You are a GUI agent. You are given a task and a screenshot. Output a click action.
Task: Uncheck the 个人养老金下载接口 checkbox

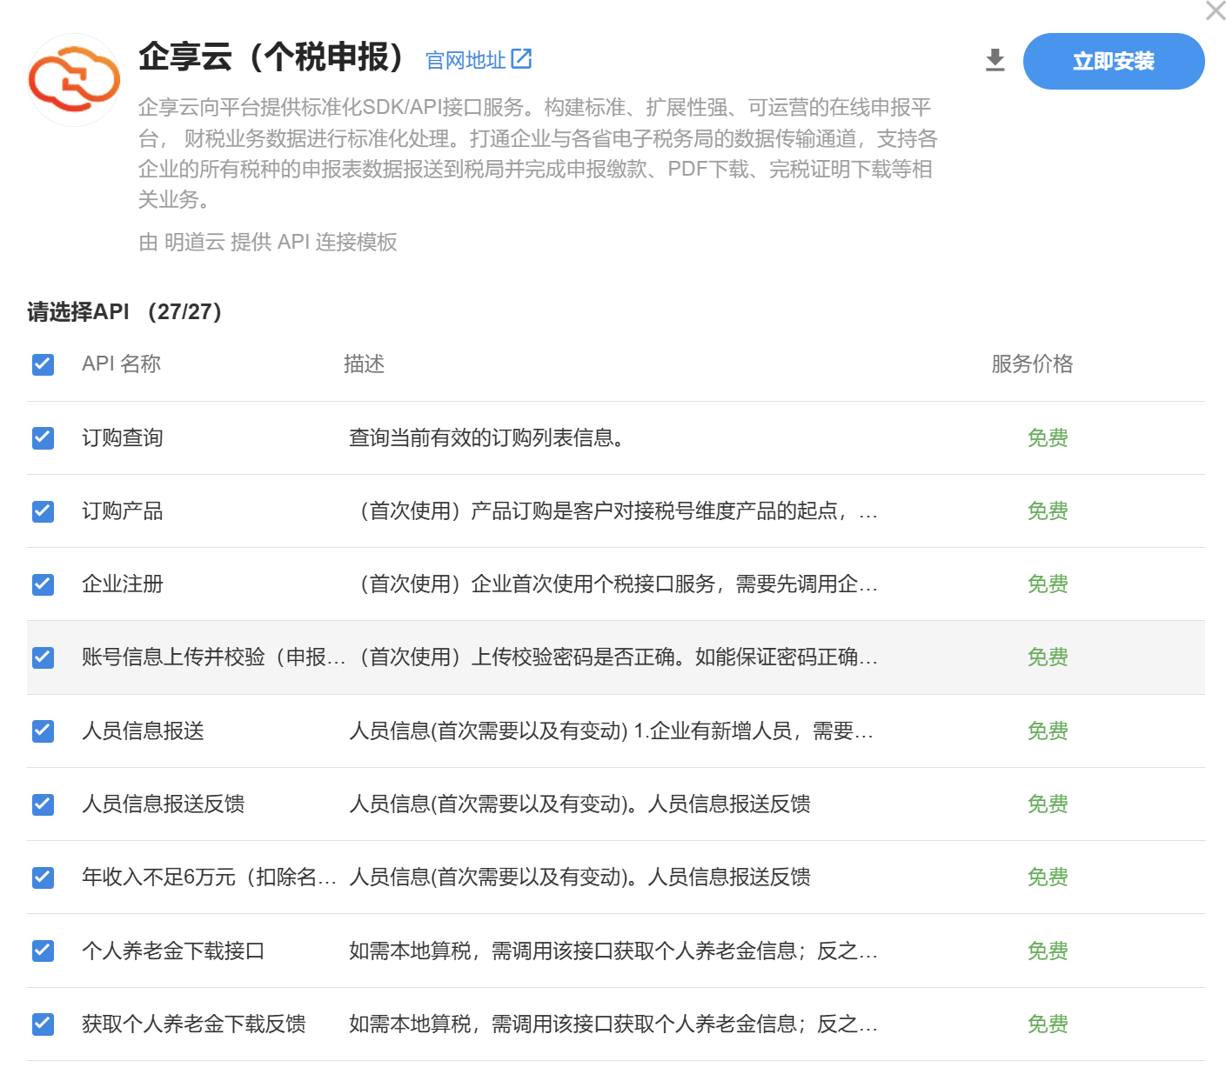43,951
